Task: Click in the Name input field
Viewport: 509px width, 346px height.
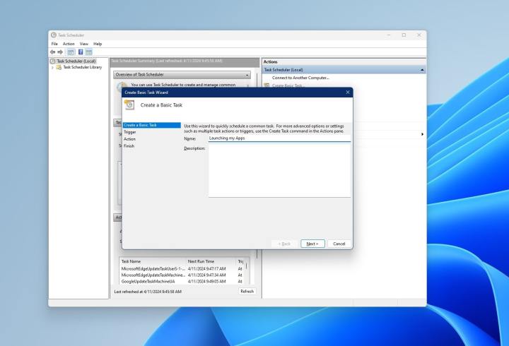Action: (x=279, y=138)
